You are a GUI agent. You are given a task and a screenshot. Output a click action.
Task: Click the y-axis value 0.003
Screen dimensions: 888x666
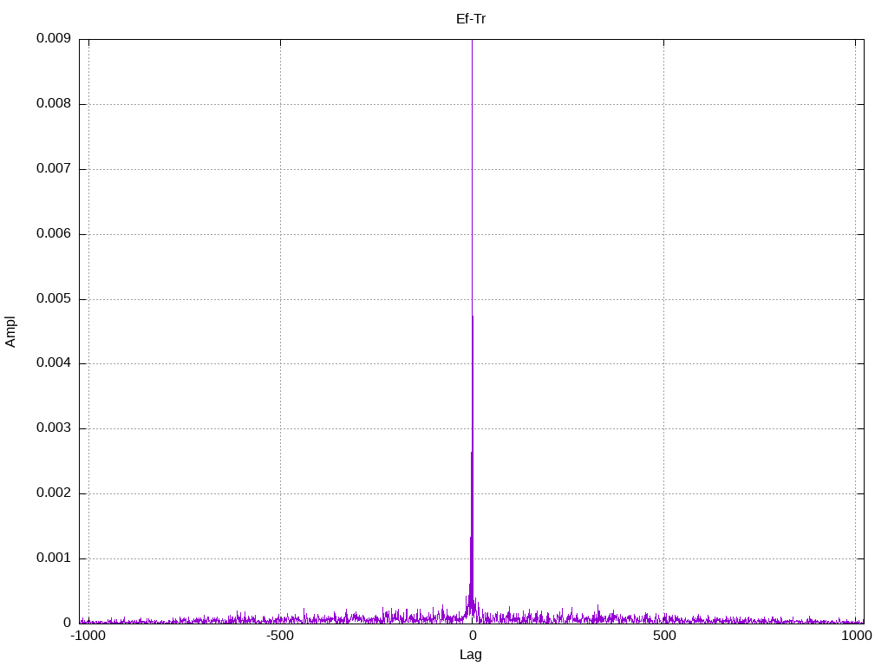point(54,428)
